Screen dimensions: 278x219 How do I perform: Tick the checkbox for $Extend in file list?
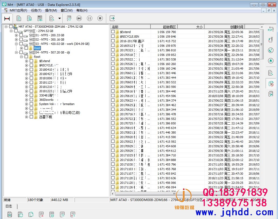[113, 32]
